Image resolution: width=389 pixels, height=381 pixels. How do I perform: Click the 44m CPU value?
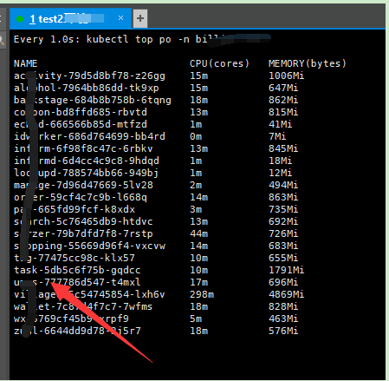(198, 233)
